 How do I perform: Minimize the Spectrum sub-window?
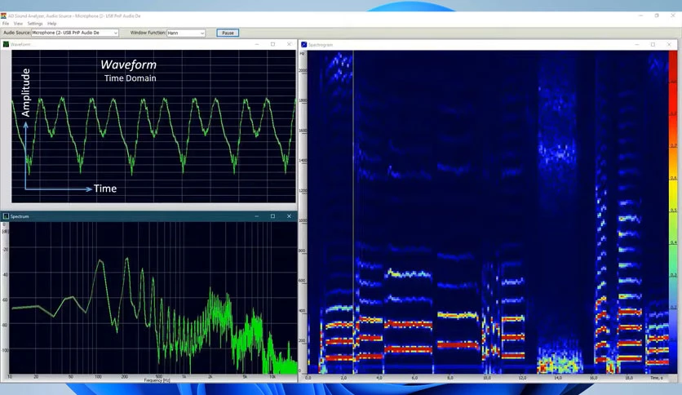tap(257, 216)
